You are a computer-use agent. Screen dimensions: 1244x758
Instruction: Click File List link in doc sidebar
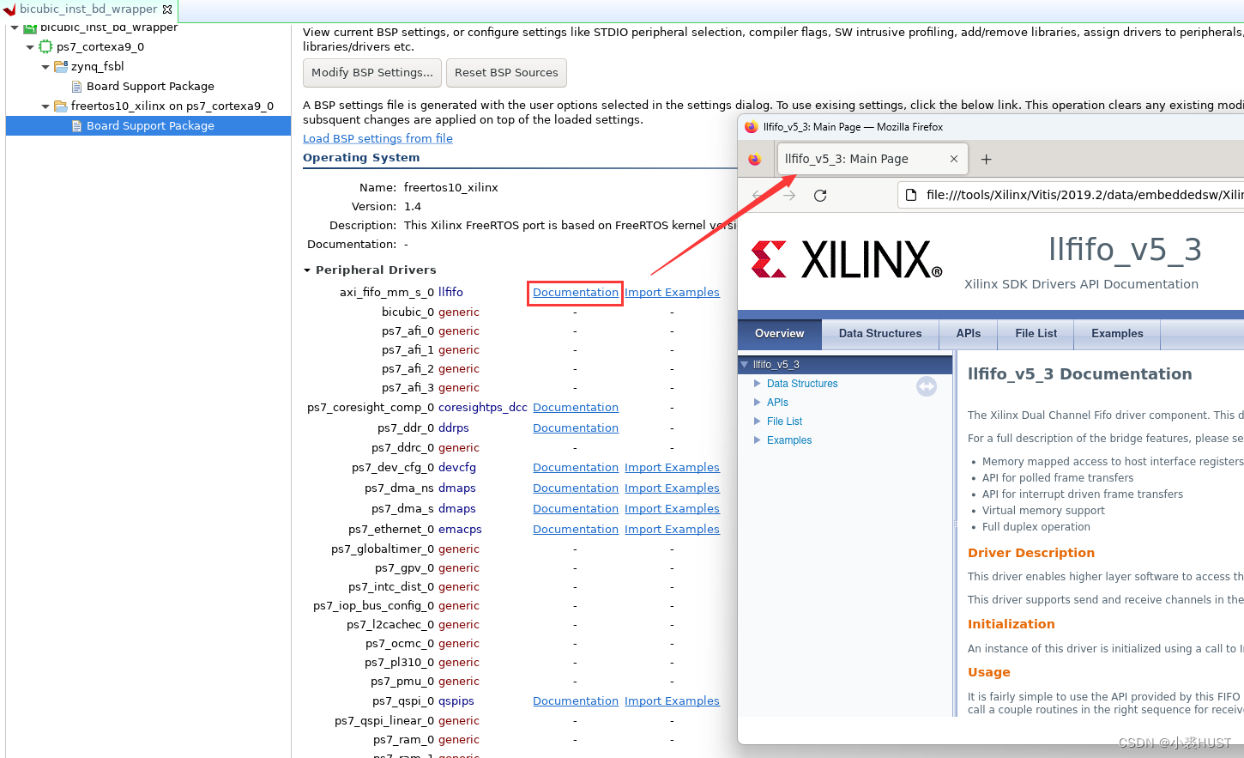pyautogui.click(x=784, y=421)
